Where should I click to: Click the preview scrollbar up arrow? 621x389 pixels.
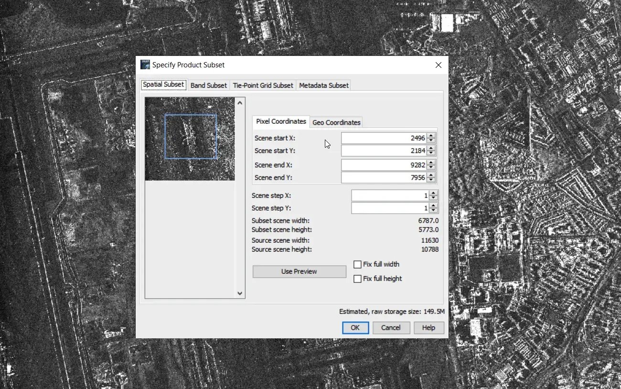pos(240,102)
